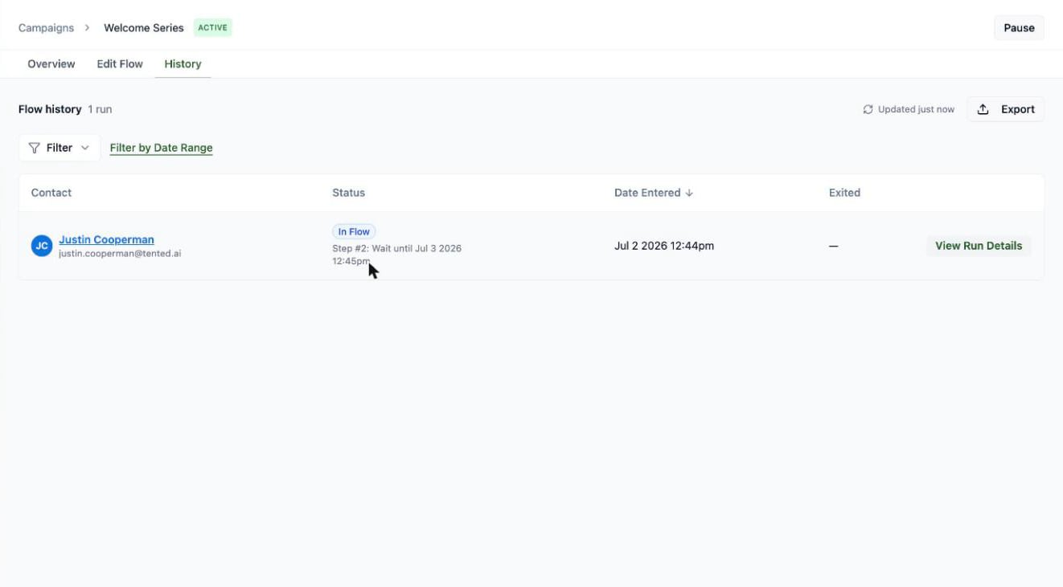This screenshot has width=1063, height=587.
Task: Open Justin Cooperman contact link
Action: (106, 239)
